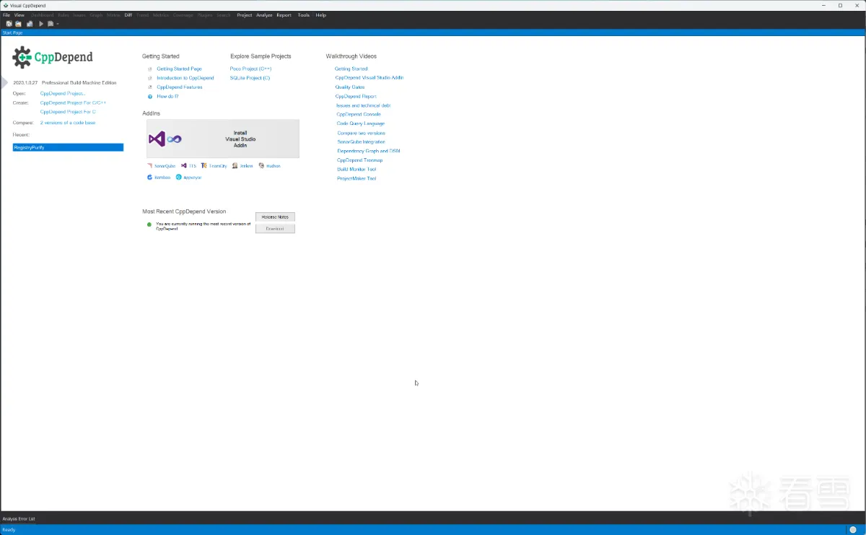Open the Tools menu
The height and width of the screenshot is (535, 866).
pyautogui.click(x=304, y=15)
